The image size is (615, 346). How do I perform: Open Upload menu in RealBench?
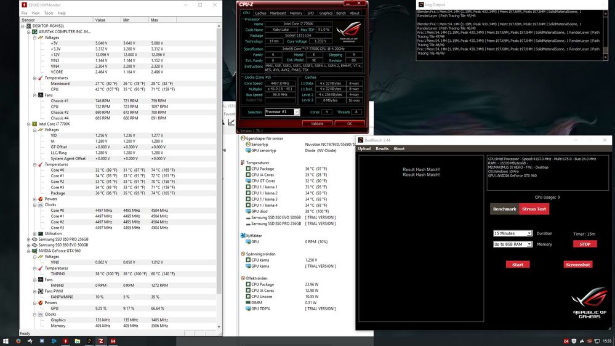(x=364, y=148)
